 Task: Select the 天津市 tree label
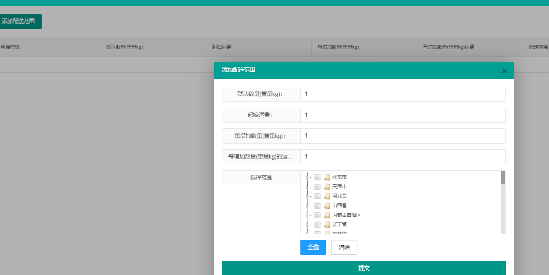coord(339,187)
